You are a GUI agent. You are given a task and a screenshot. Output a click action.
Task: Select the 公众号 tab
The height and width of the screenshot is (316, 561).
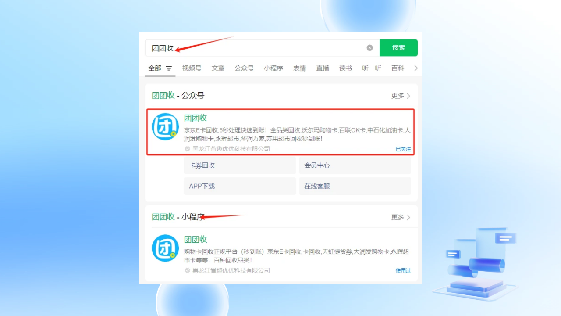pyautogui.click(x=244, y=68)
